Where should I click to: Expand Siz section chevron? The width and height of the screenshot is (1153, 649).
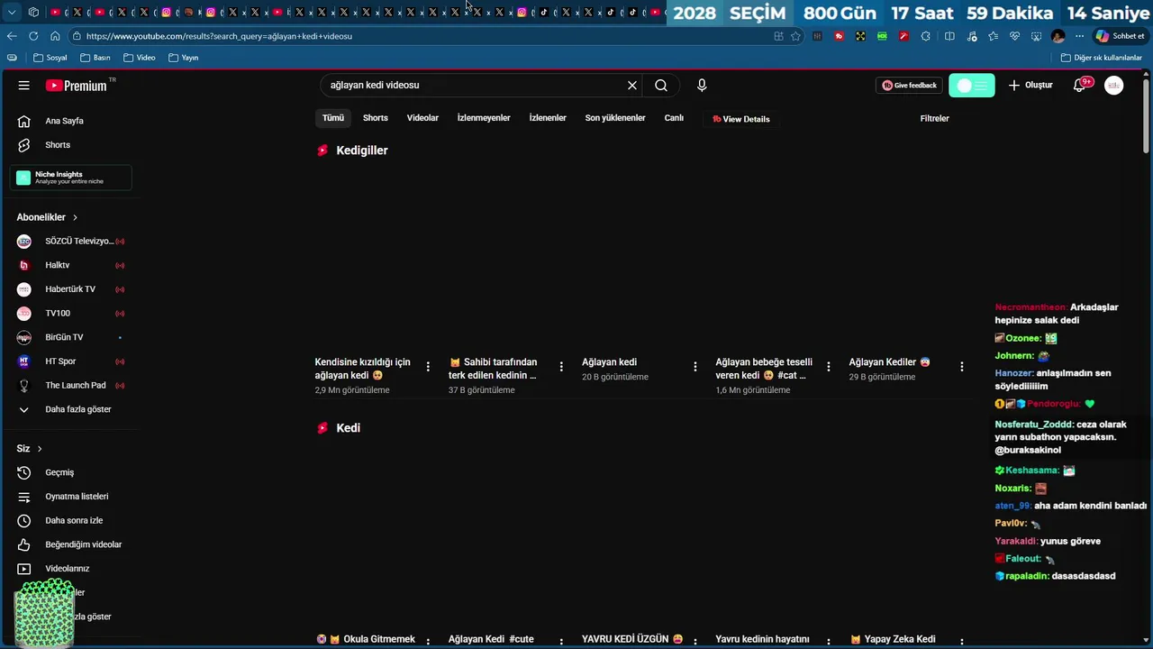click(x=40, y=449)
